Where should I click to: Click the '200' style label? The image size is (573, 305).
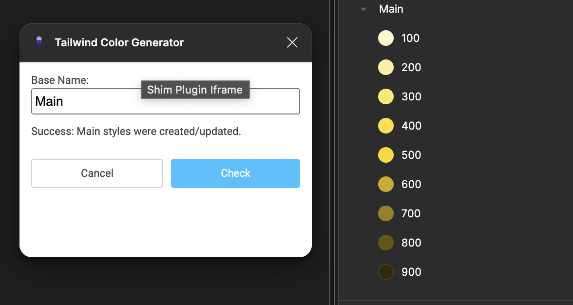coord(411,67)
